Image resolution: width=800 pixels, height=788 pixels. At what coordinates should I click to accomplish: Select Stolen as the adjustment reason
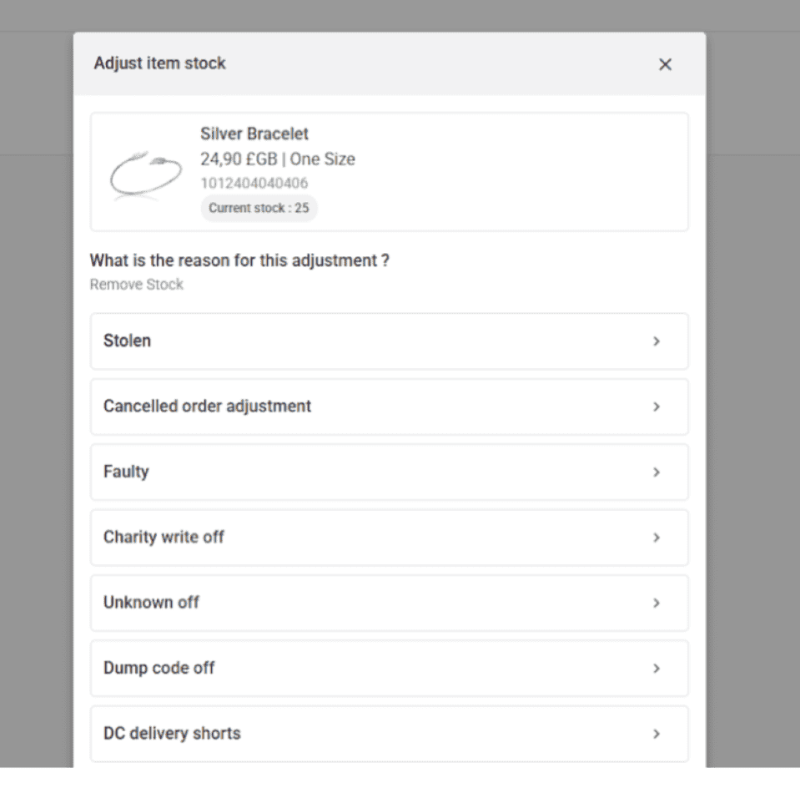pyautogui.click(x=127, y=341)
